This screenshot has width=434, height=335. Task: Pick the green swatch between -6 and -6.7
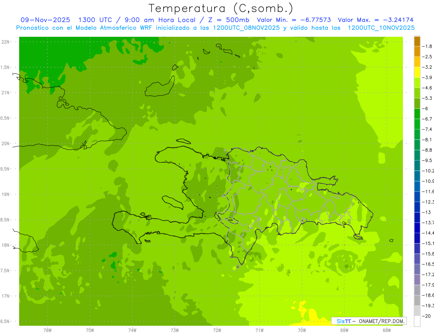pyautogui.click(x=417, y=113)
